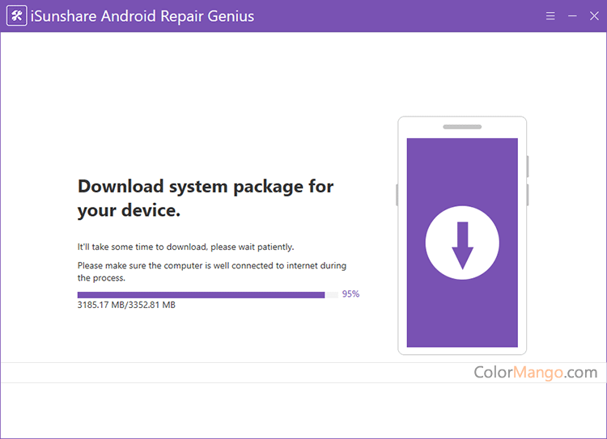The height and width of the screenshot is (439, 607).
Task: Click the 95% progress percentage label
Action: point(350,294)
